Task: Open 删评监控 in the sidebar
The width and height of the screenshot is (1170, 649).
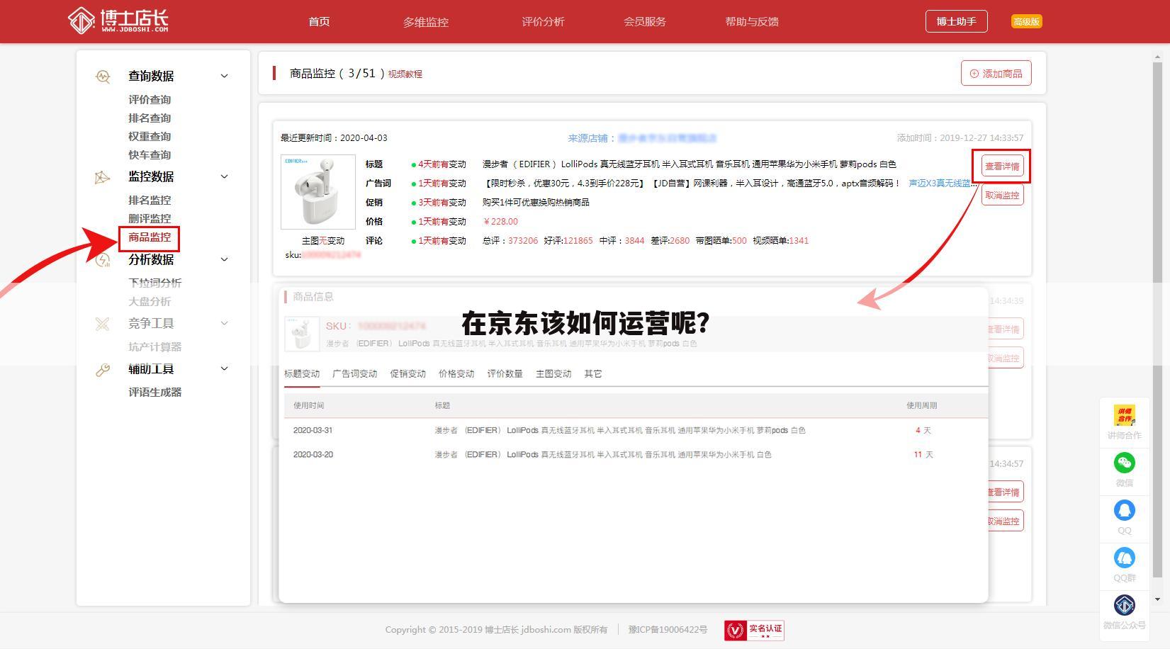Action: 150,219
